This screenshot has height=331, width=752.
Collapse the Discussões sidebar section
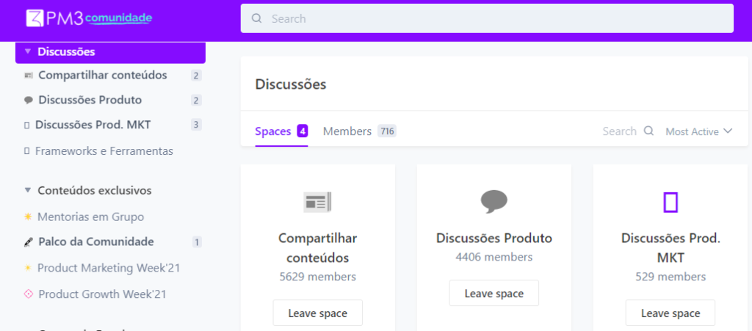(x=27, y=51)
